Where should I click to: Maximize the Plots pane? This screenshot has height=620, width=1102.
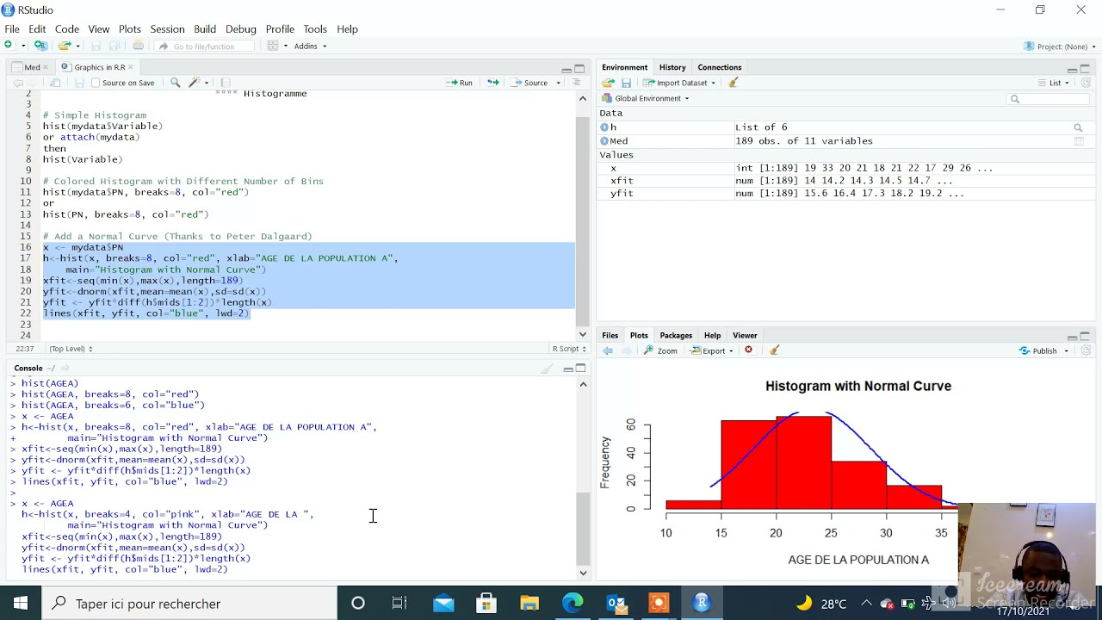pyautogui.click(x=1085, y=337)
